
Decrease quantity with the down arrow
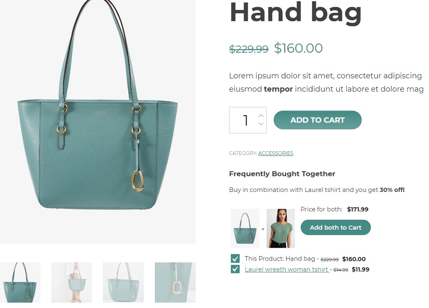(x=261, y=124)
